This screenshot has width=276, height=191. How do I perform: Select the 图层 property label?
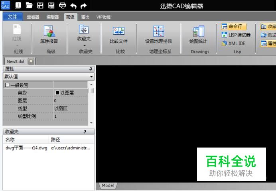pyautogui.click(x=22, y=101)
